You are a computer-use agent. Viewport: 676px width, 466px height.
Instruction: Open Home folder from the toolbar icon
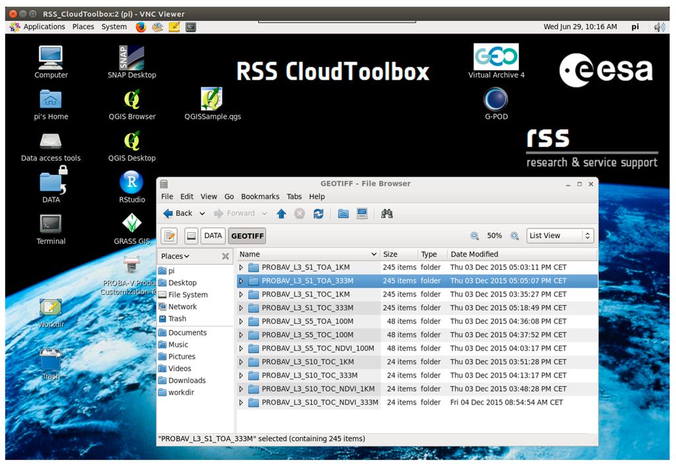[x=343, y=213]
